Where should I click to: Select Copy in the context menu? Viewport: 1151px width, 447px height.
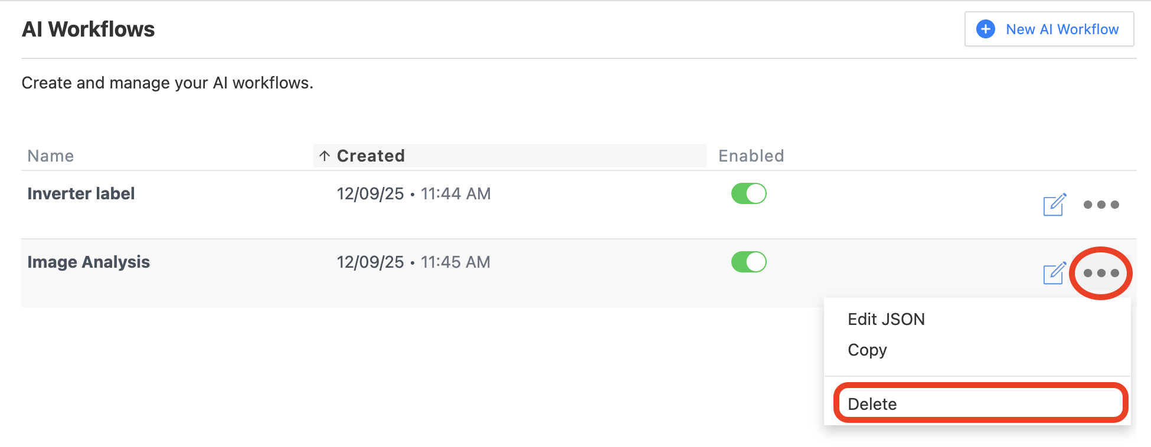(867, 350)
